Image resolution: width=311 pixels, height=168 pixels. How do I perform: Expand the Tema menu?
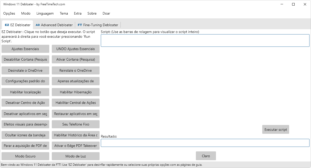point(64,13)
